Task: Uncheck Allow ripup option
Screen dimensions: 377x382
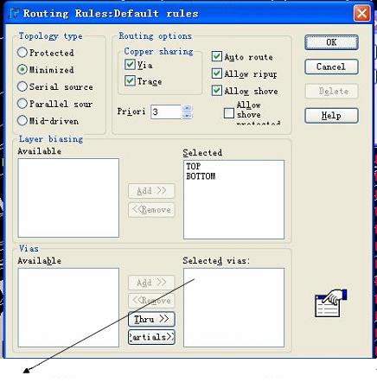Action: pos(216,73)
